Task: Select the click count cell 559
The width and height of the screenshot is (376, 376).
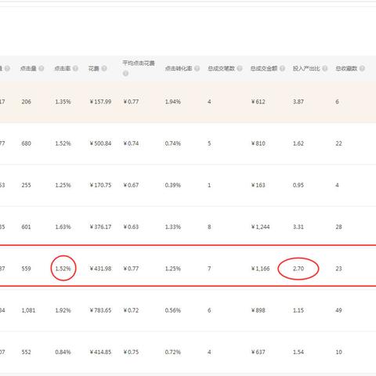Action: coord(26,269)
